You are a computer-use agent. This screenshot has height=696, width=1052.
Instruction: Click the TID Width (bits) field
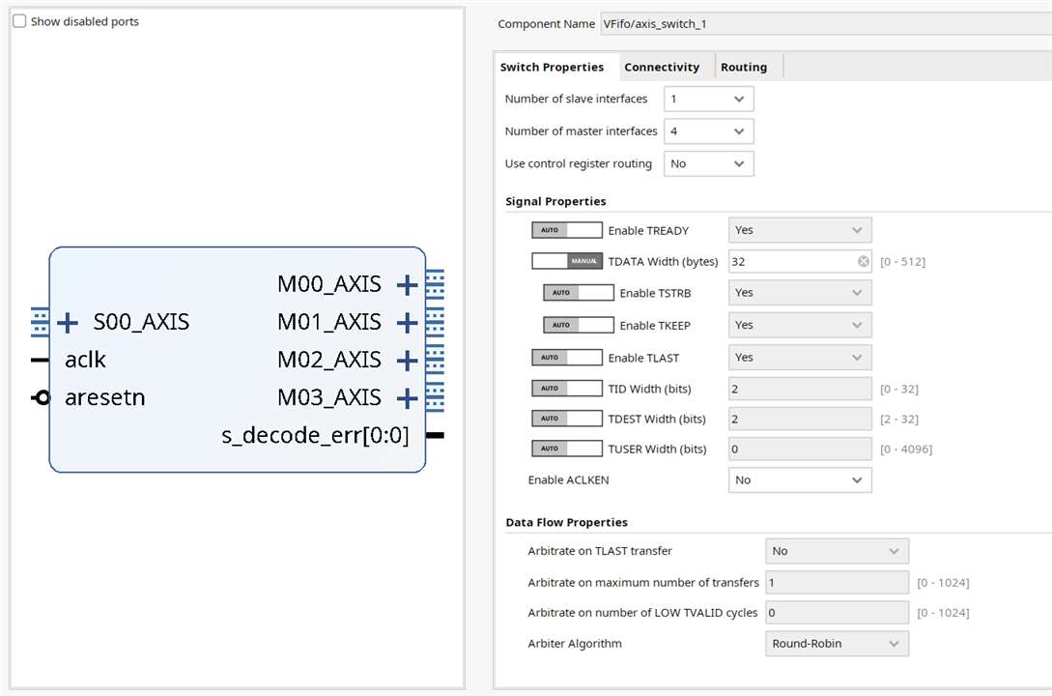800,389
